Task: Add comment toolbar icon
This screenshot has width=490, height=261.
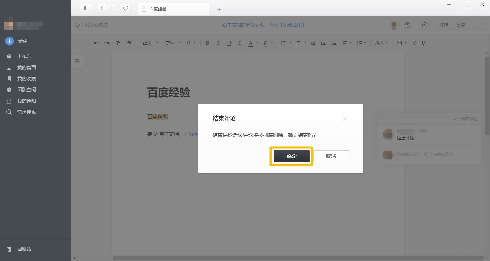Action: (x=425, y=43)
